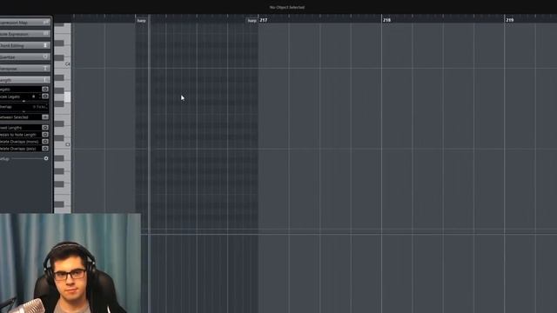The height and width of the screenshot is (313, 557).
Task: Click the Quantize section icon
Action: (x=45, y=57)
